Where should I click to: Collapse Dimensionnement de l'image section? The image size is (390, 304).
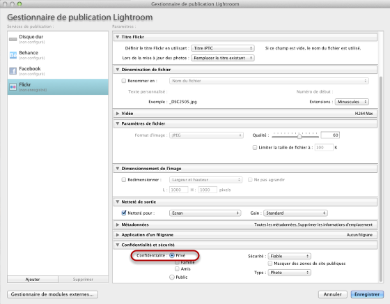click(118, 169)
